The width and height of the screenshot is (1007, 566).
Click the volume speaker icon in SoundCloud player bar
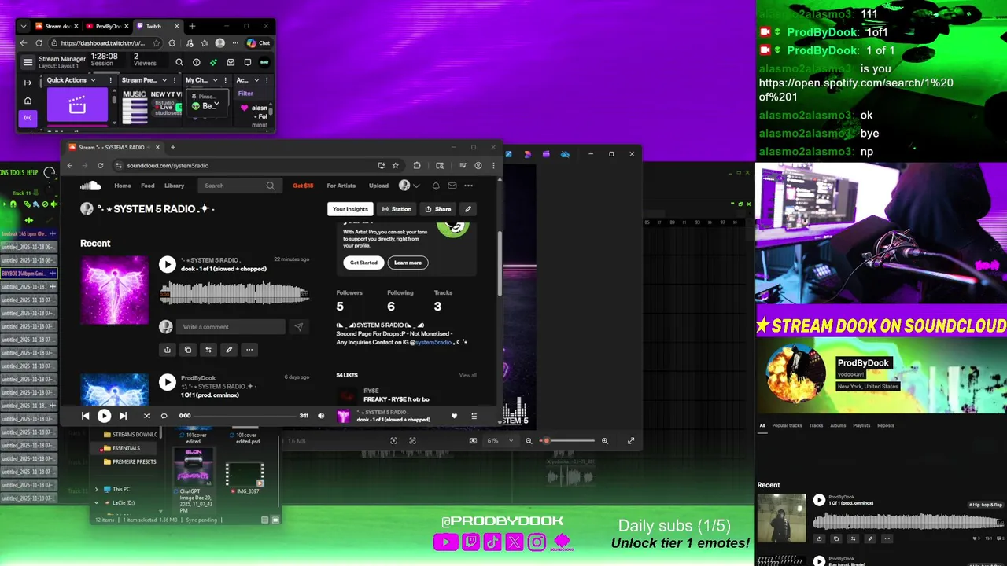coord(321,416)
